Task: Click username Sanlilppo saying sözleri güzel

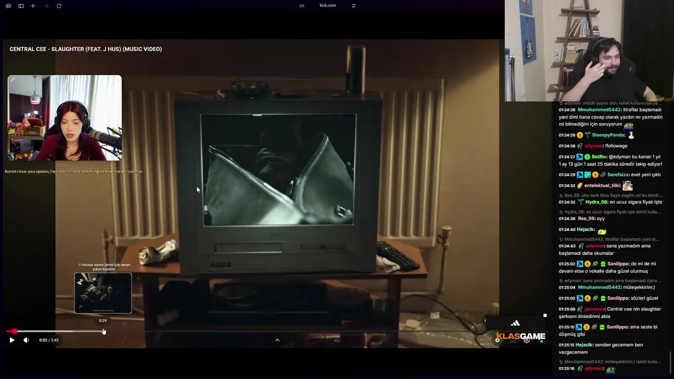Action: pyautogui.click(x=618, y=298)
